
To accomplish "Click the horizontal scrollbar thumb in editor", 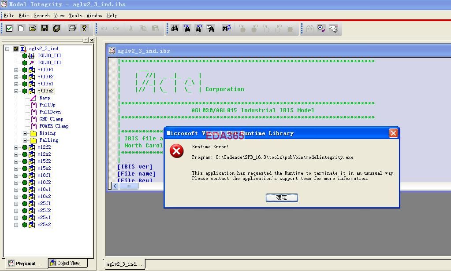I will click(x=129, y=186).
